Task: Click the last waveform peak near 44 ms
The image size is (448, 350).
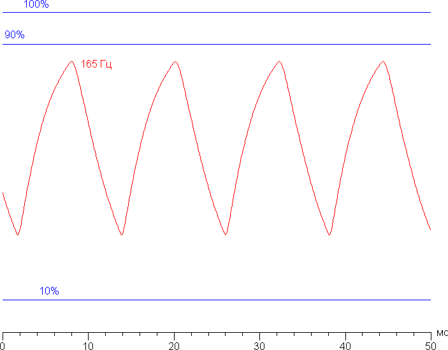Action: pos(382,62)
